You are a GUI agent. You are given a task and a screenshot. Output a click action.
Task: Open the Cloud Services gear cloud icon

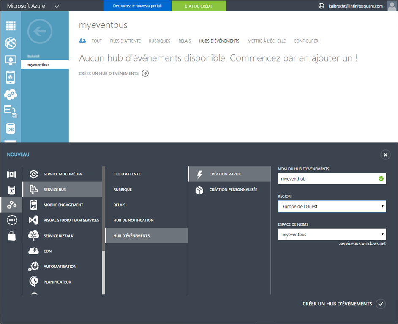[x=11, y=94]
